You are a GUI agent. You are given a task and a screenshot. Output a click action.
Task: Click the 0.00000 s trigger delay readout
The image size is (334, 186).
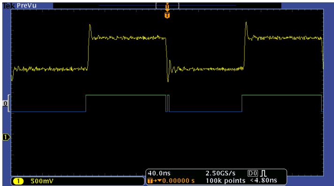[179, 181]
